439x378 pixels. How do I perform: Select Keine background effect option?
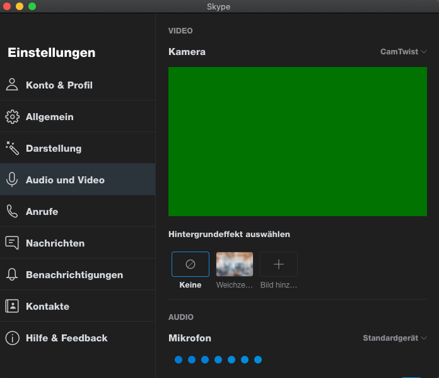tap(190, 264)
